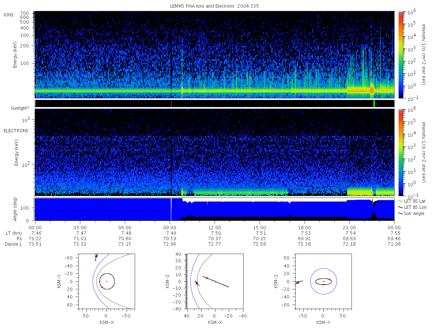Select the "LET BS Lat" legend entry

(415, 201)
